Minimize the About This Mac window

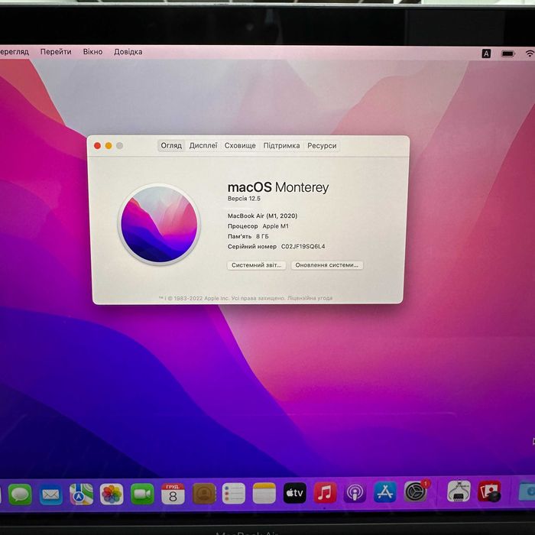(109, 146)
